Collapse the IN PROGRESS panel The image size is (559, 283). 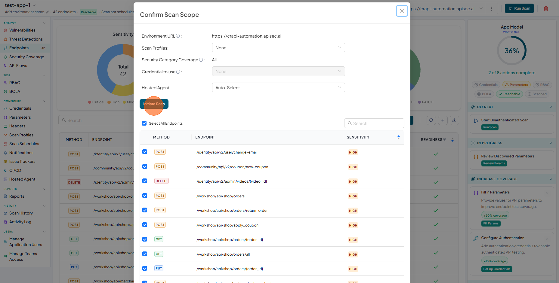[x=551, y=143]
